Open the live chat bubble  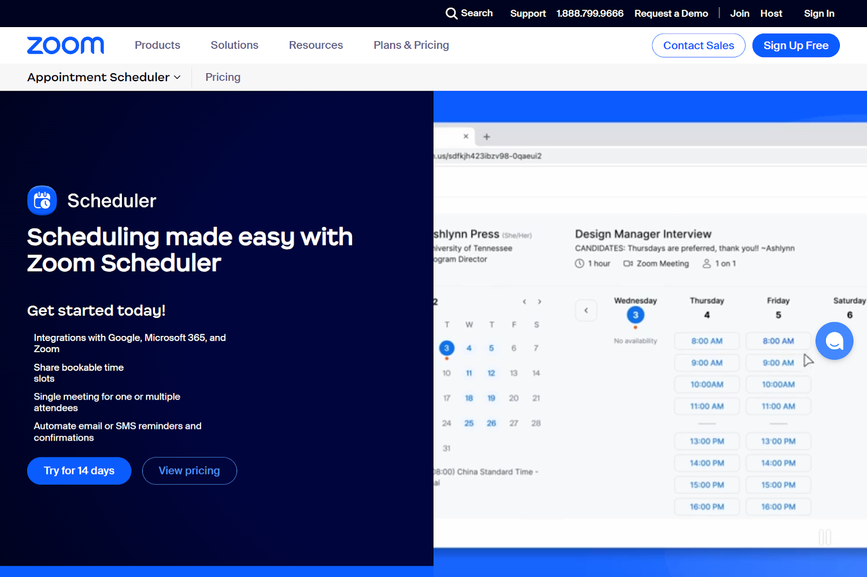834,341
